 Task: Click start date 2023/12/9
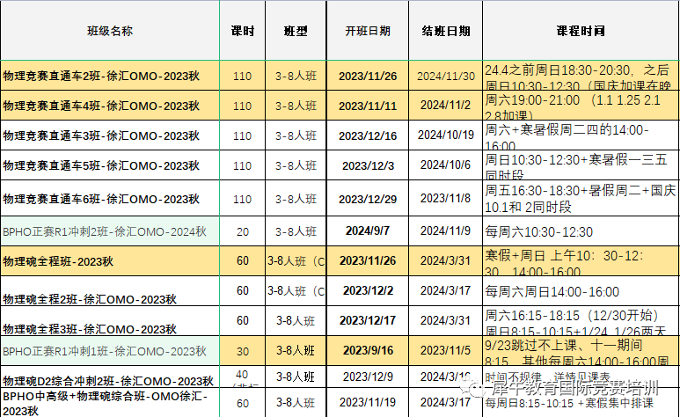[x=368, y=377]
